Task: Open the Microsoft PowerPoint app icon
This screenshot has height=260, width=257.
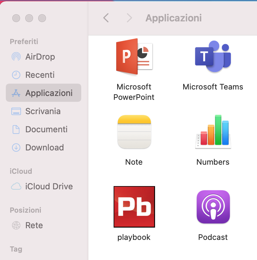Action: 134,56
